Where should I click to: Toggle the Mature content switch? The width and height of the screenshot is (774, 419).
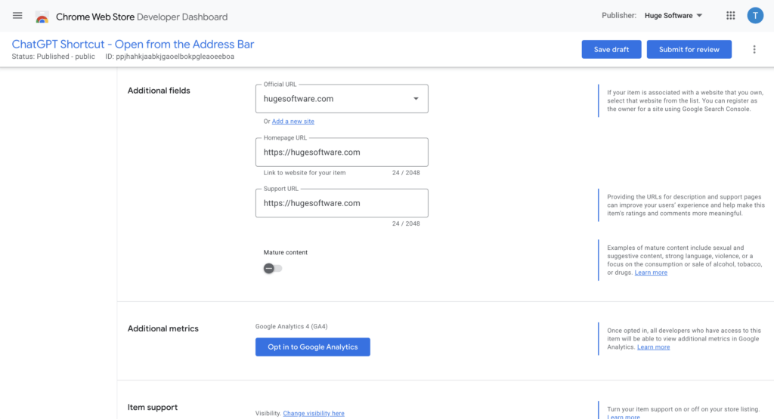pos(272,268)
